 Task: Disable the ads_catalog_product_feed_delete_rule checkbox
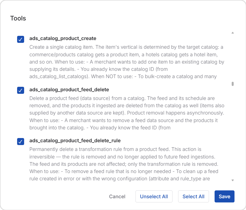20,142
